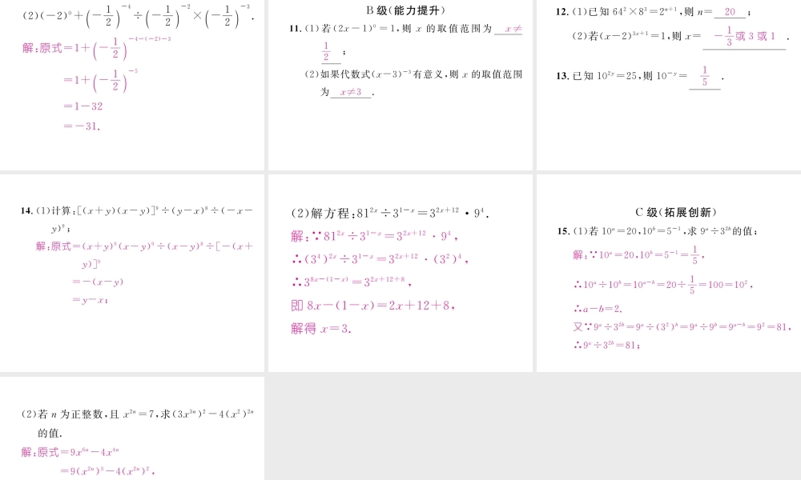Open the slide with problem 14 (1)计算
Viewport: 801px width, 480px height.
pos(132,273)
